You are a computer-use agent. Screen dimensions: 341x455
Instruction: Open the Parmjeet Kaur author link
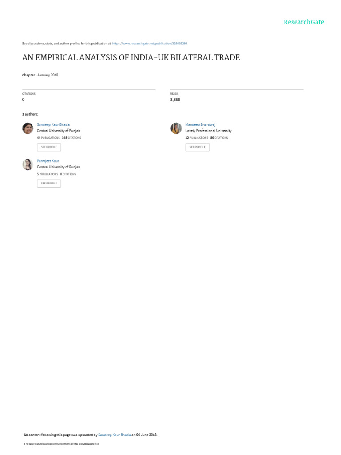pos(48,161)
